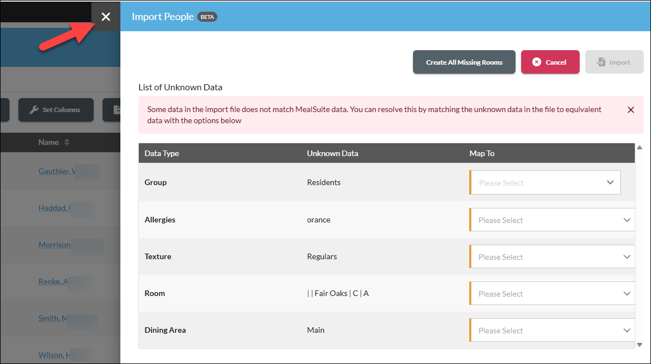This screenshot has height=364, width=651.
Task: Open the Map To dropdown for Group
Action: tap(545, 182)
